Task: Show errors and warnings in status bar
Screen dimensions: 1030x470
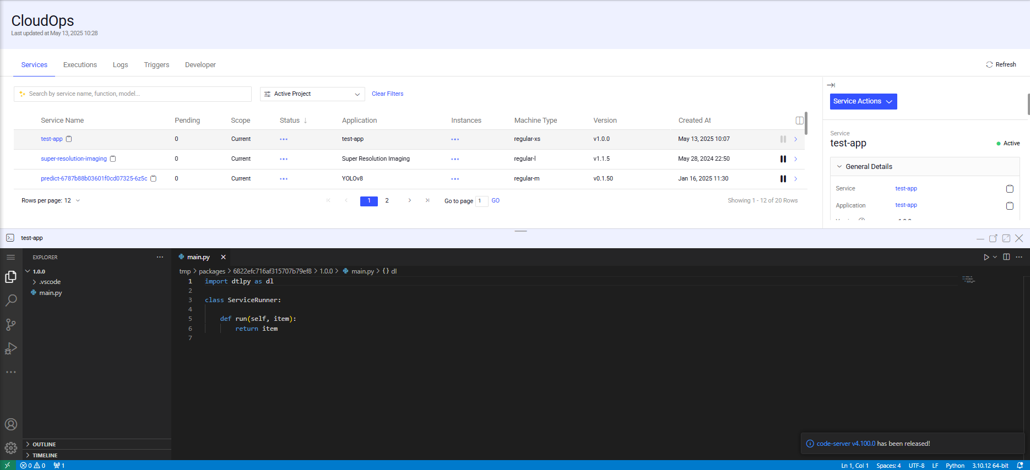Action: (32, 466)
